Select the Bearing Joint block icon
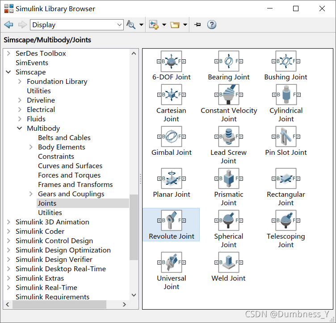336x323 pixels. 229,61
